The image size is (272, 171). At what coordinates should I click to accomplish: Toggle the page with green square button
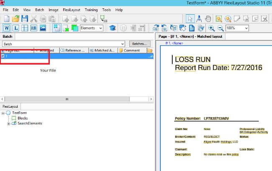[66, 28]
